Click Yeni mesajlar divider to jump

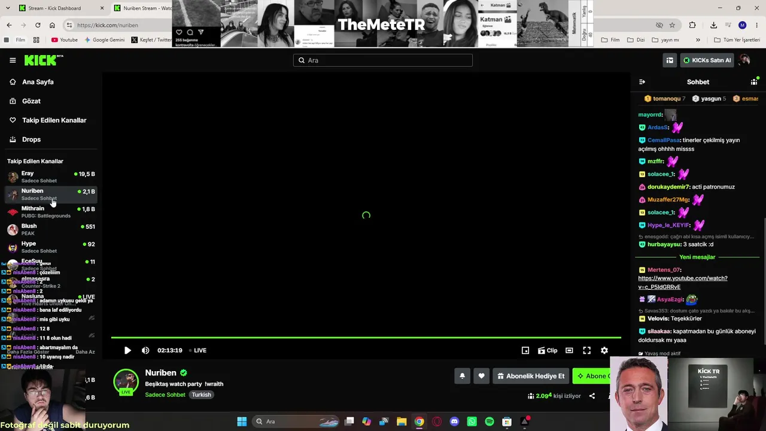coord(697,257)
